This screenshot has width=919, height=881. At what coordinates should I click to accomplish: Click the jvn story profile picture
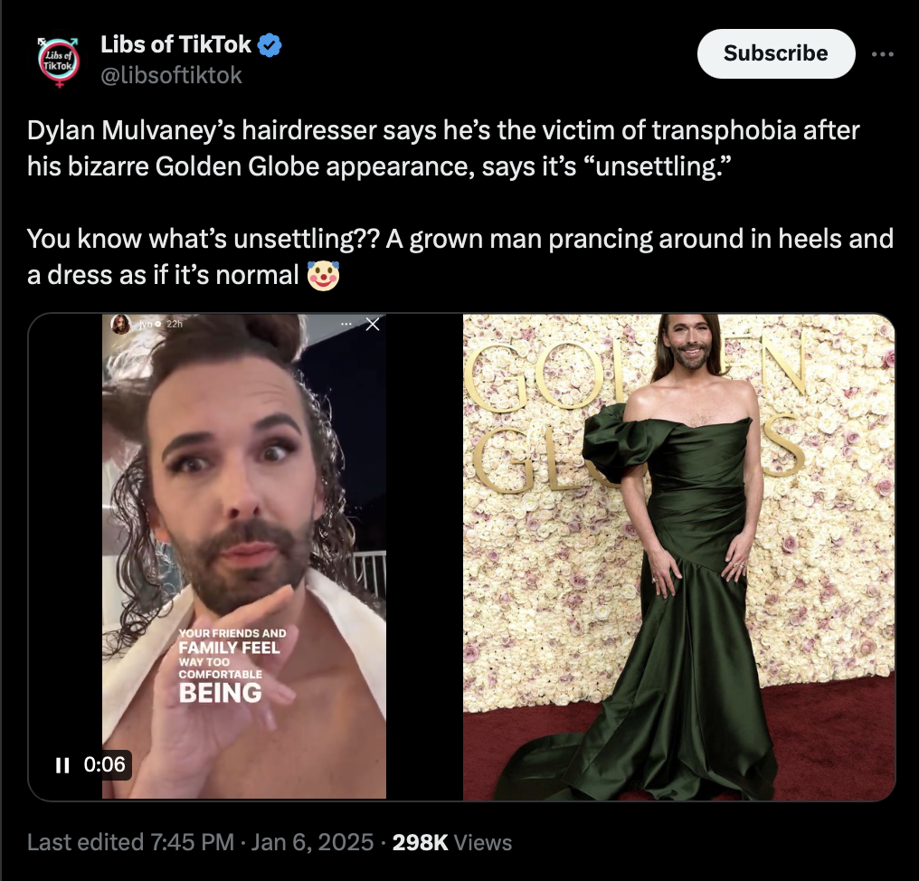pyautogui.click(x=120, y=324)
